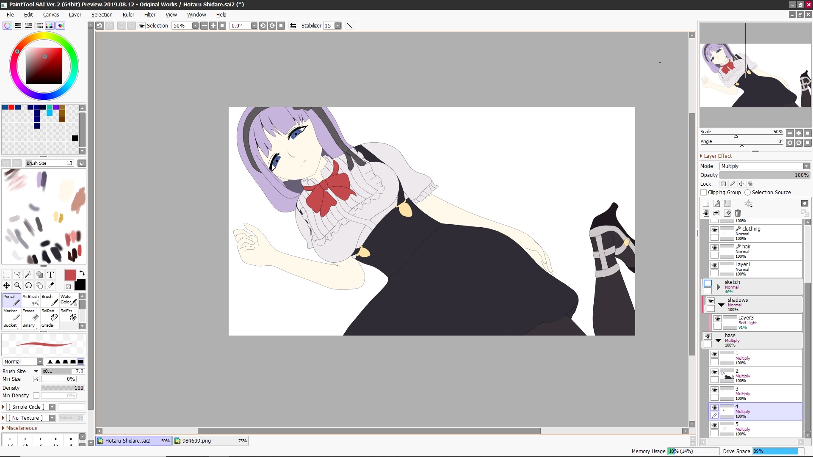Select the Hand pan tool

39,286
